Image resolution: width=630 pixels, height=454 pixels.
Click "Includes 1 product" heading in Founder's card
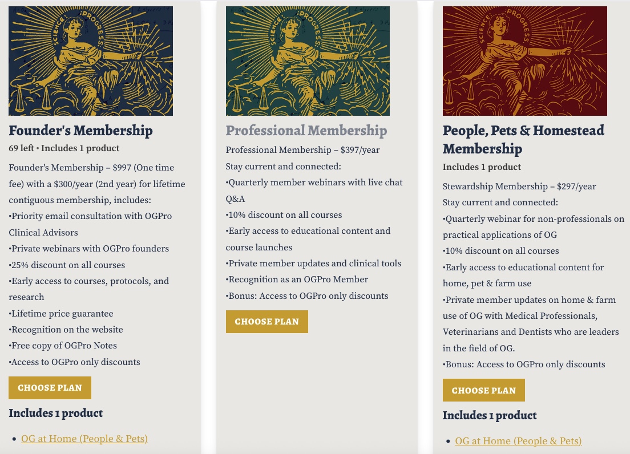[56, 413]
